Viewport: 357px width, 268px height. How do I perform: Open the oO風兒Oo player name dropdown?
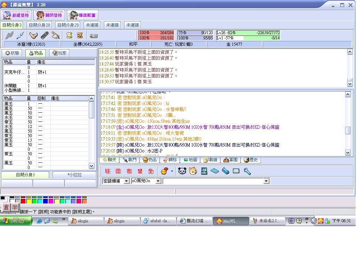point(158,181)
